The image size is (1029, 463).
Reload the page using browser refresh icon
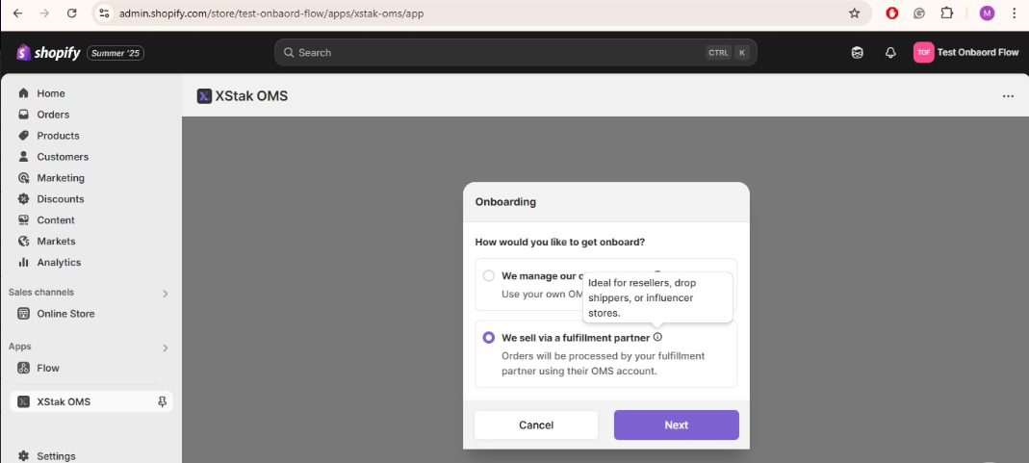pos(71,13)
